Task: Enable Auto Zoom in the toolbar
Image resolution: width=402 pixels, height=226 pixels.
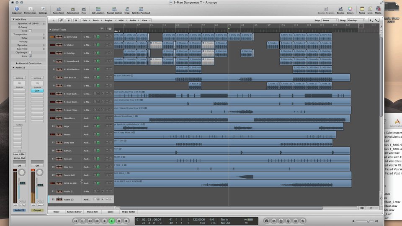Action: (59, 10)
